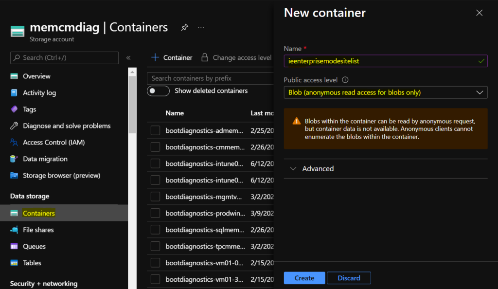Click the orange warning triangle icon

(x=296, y=121)
